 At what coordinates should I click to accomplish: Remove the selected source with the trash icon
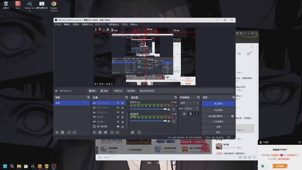[100, 133]
